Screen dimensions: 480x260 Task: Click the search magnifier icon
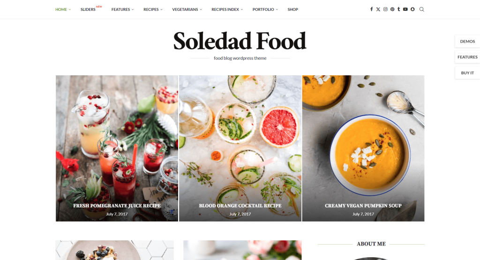click(x=421, y=9)
